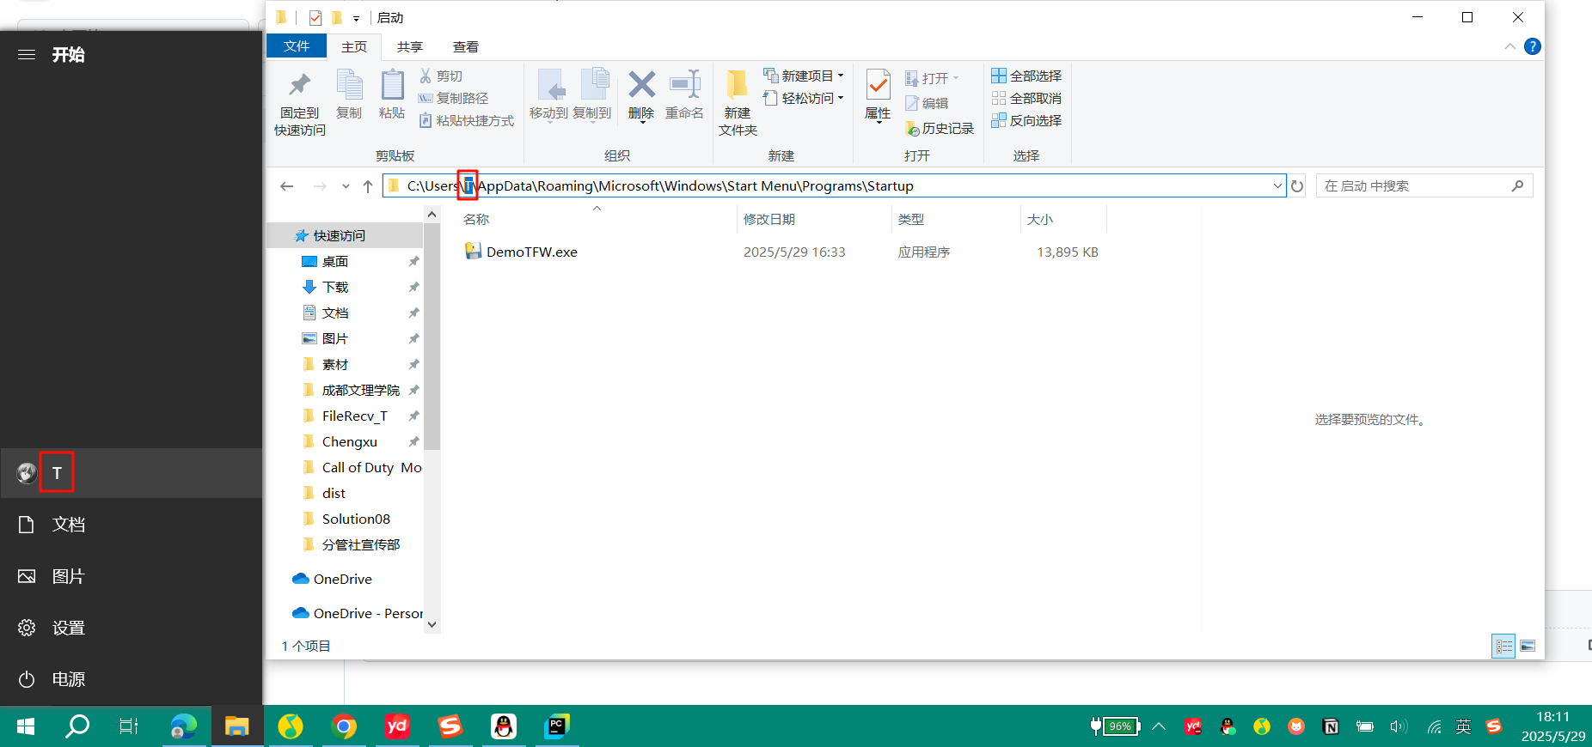Sort by the Date modified (修改日期) column
Viewport: 1592px width, 747px height.
(814, 219)
